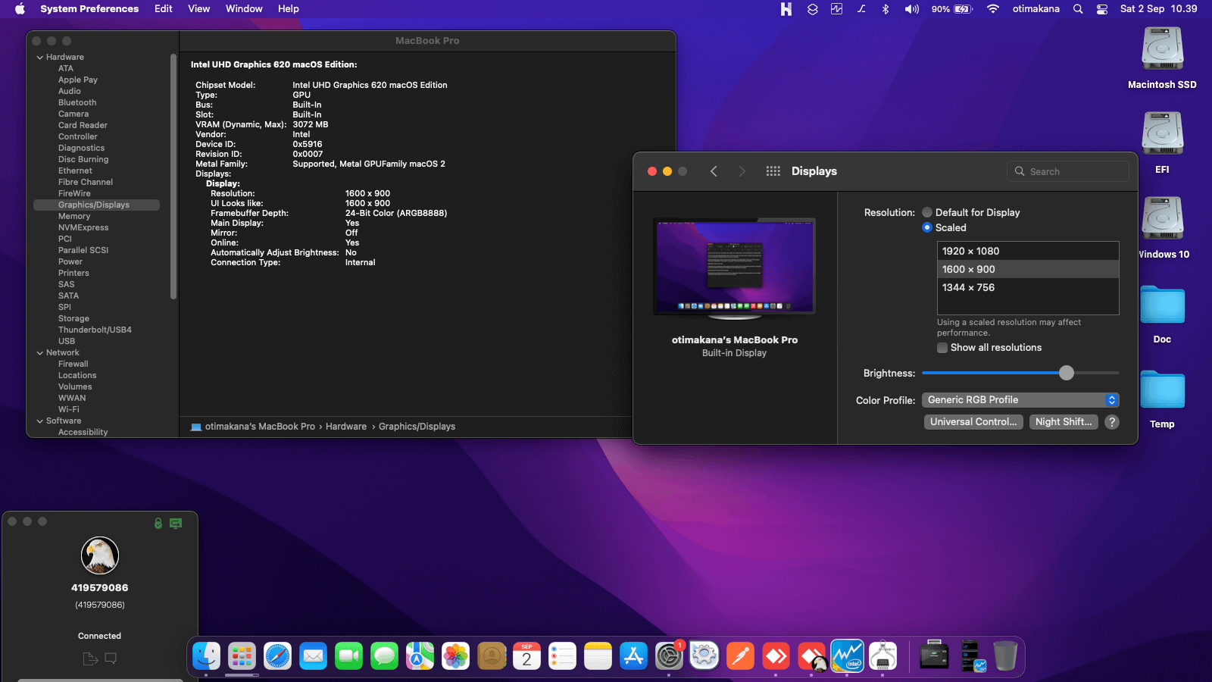This screenshot has width=1212, height=682.
Task: Open chat icon in AnyDesk window
Action: click(111, 659)
